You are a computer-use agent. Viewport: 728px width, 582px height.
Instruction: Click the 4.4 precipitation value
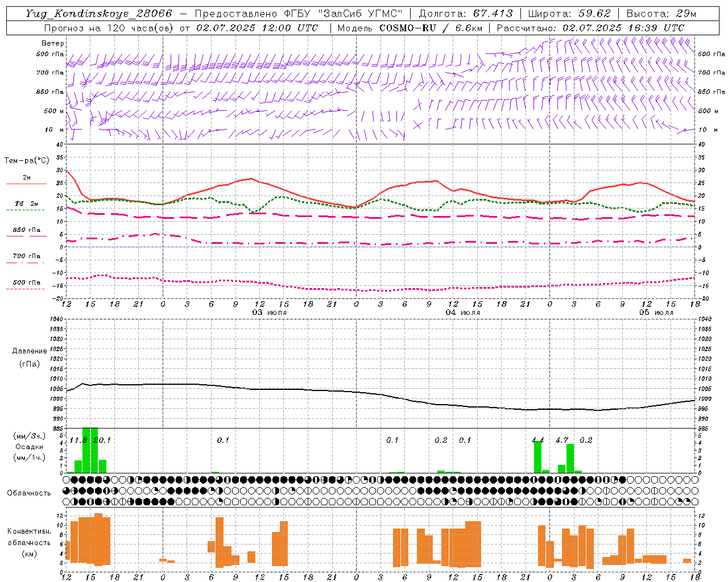(538, 440)
